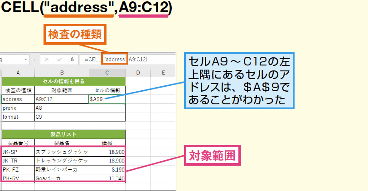Screen dimensions: 368x191
Task: Click the Cancel (X) formula bar icon
Action: 47,60
